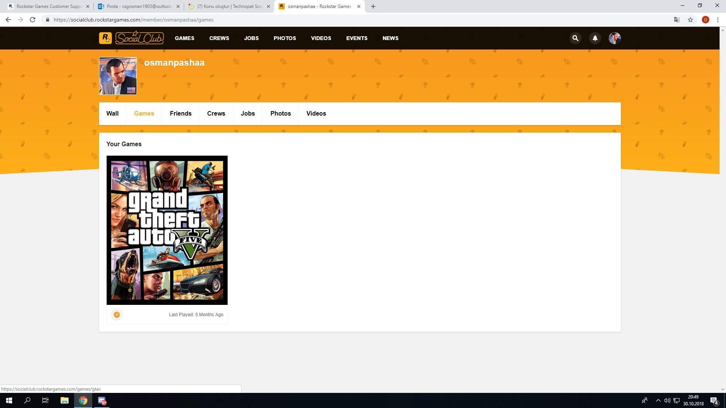Screen dimensions: 726x408
Task: Click the profile avatar picture
Action: pos(118,76)
